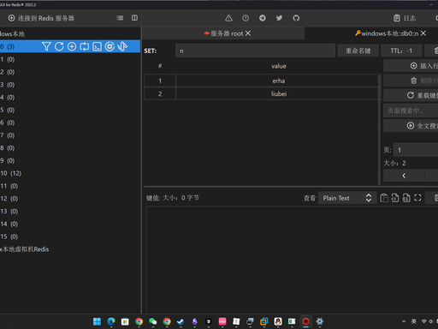Open the console for database 0
The height and width of the screenshot is (329, 438).
click(x=97, y=46)
